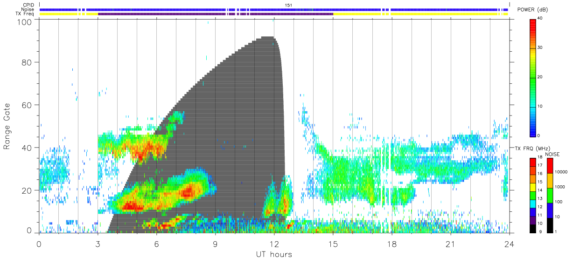Click the blue noise strip above the plot

point(274,9)
